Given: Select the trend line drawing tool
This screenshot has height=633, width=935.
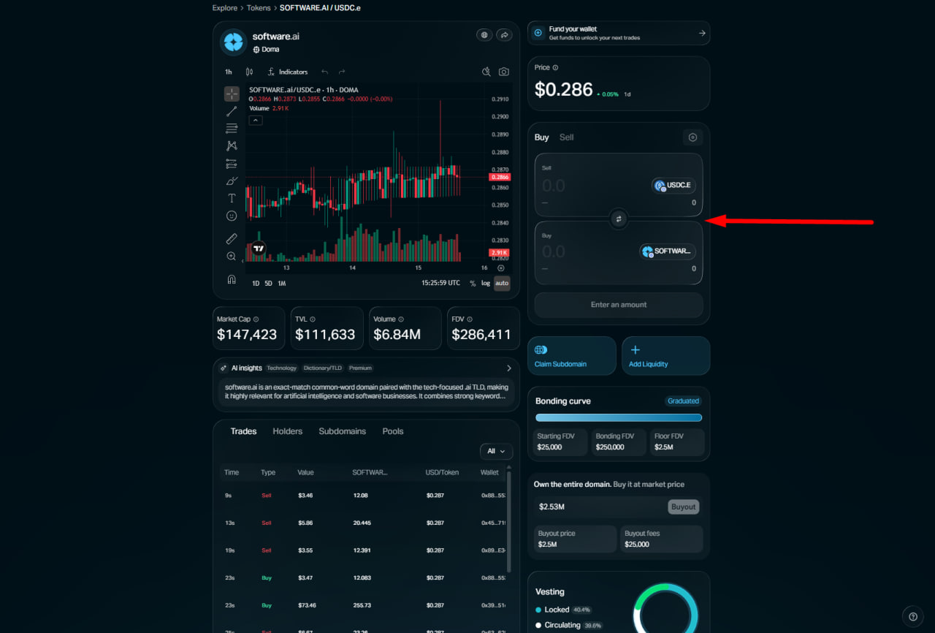Looking at the screenshot, I should point(232,111).
